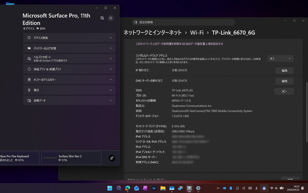The height and width of the screenshot is (193, 308).
Task: Click the IME mode A indicator
Action: [256, 188]
